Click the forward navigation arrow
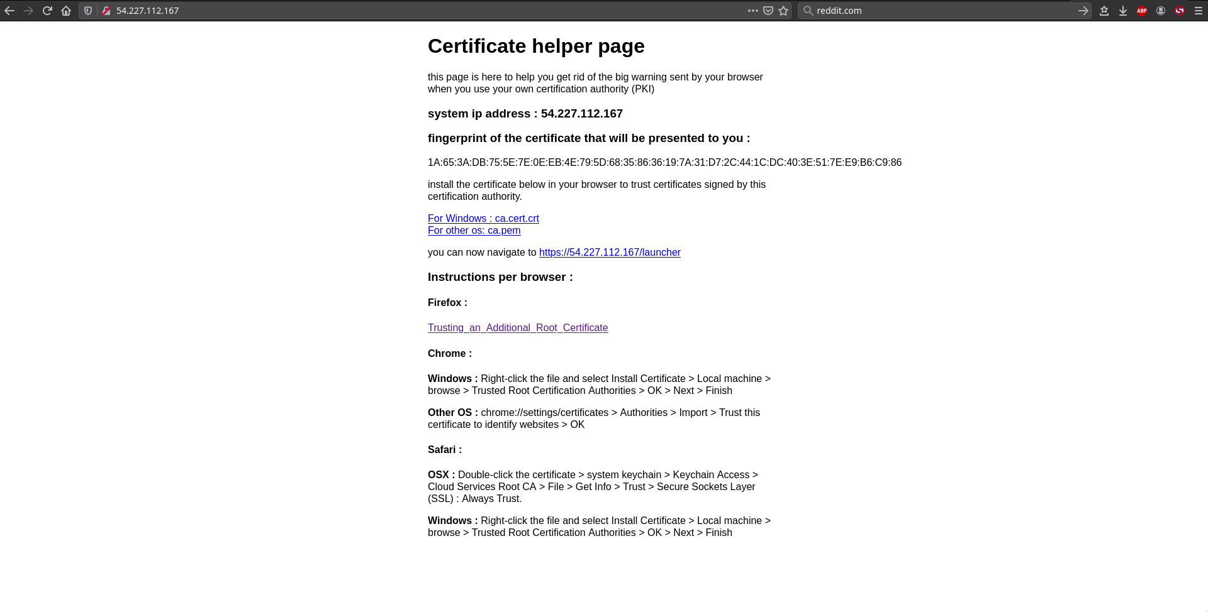 [28, 11]
